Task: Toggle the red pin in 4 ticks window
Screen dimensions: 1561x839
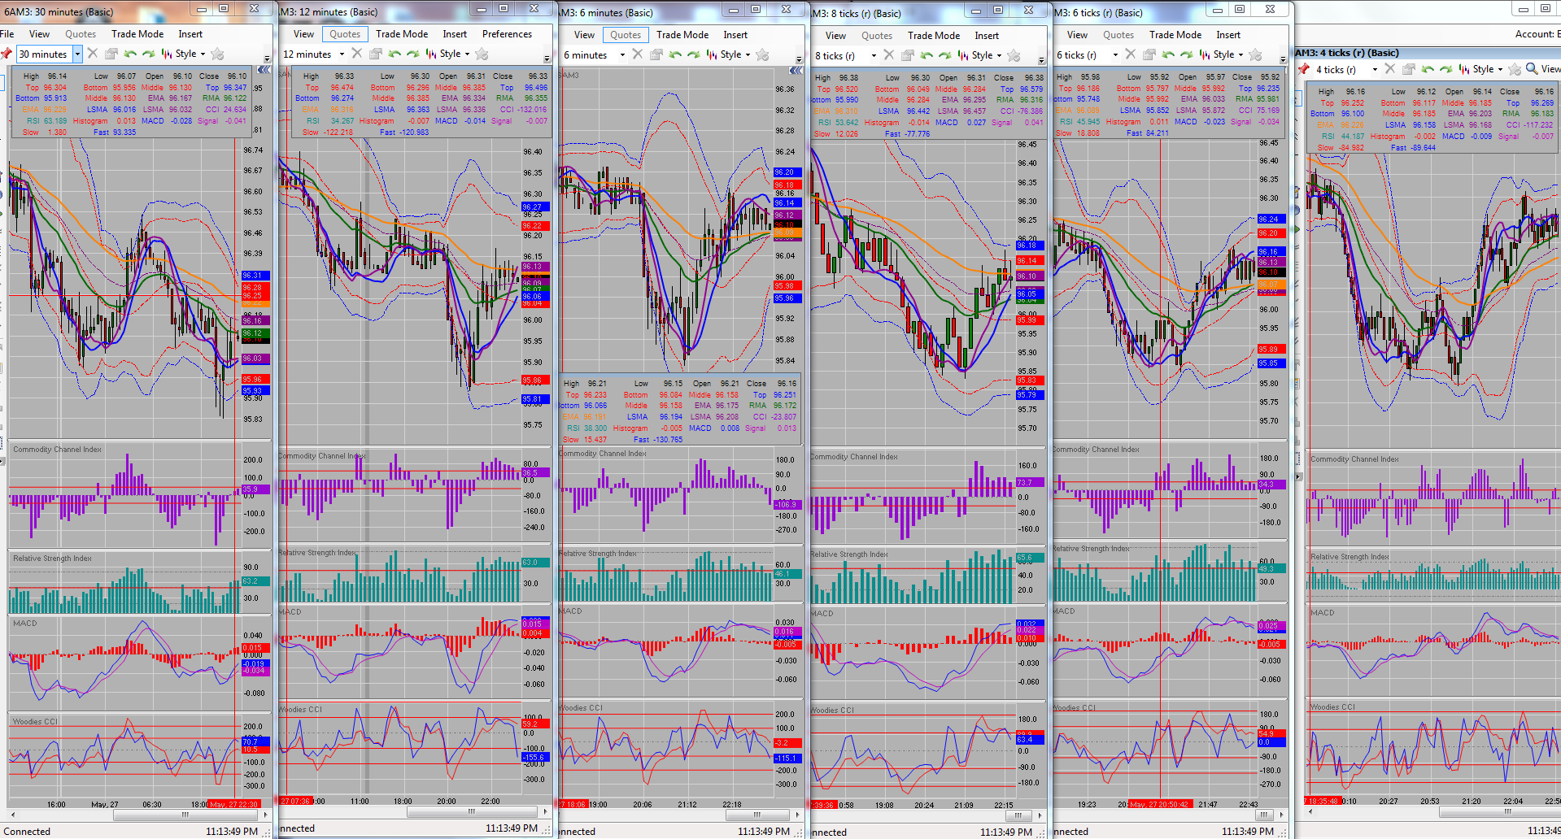Action: coord(1303,69)
